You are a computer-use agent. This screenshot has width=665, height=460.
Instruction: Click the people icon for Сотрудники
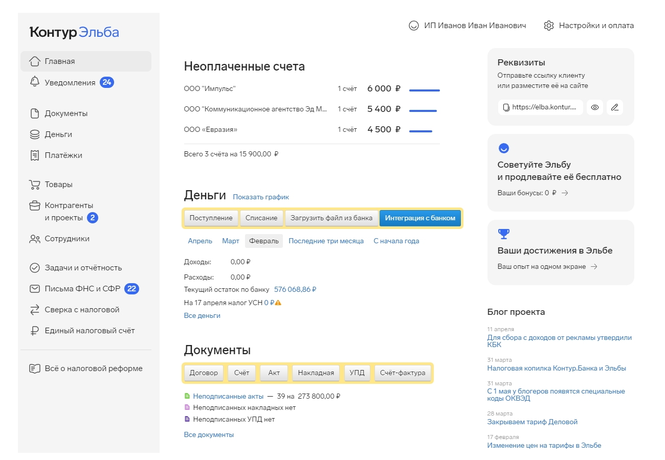(x=35, y=239)
